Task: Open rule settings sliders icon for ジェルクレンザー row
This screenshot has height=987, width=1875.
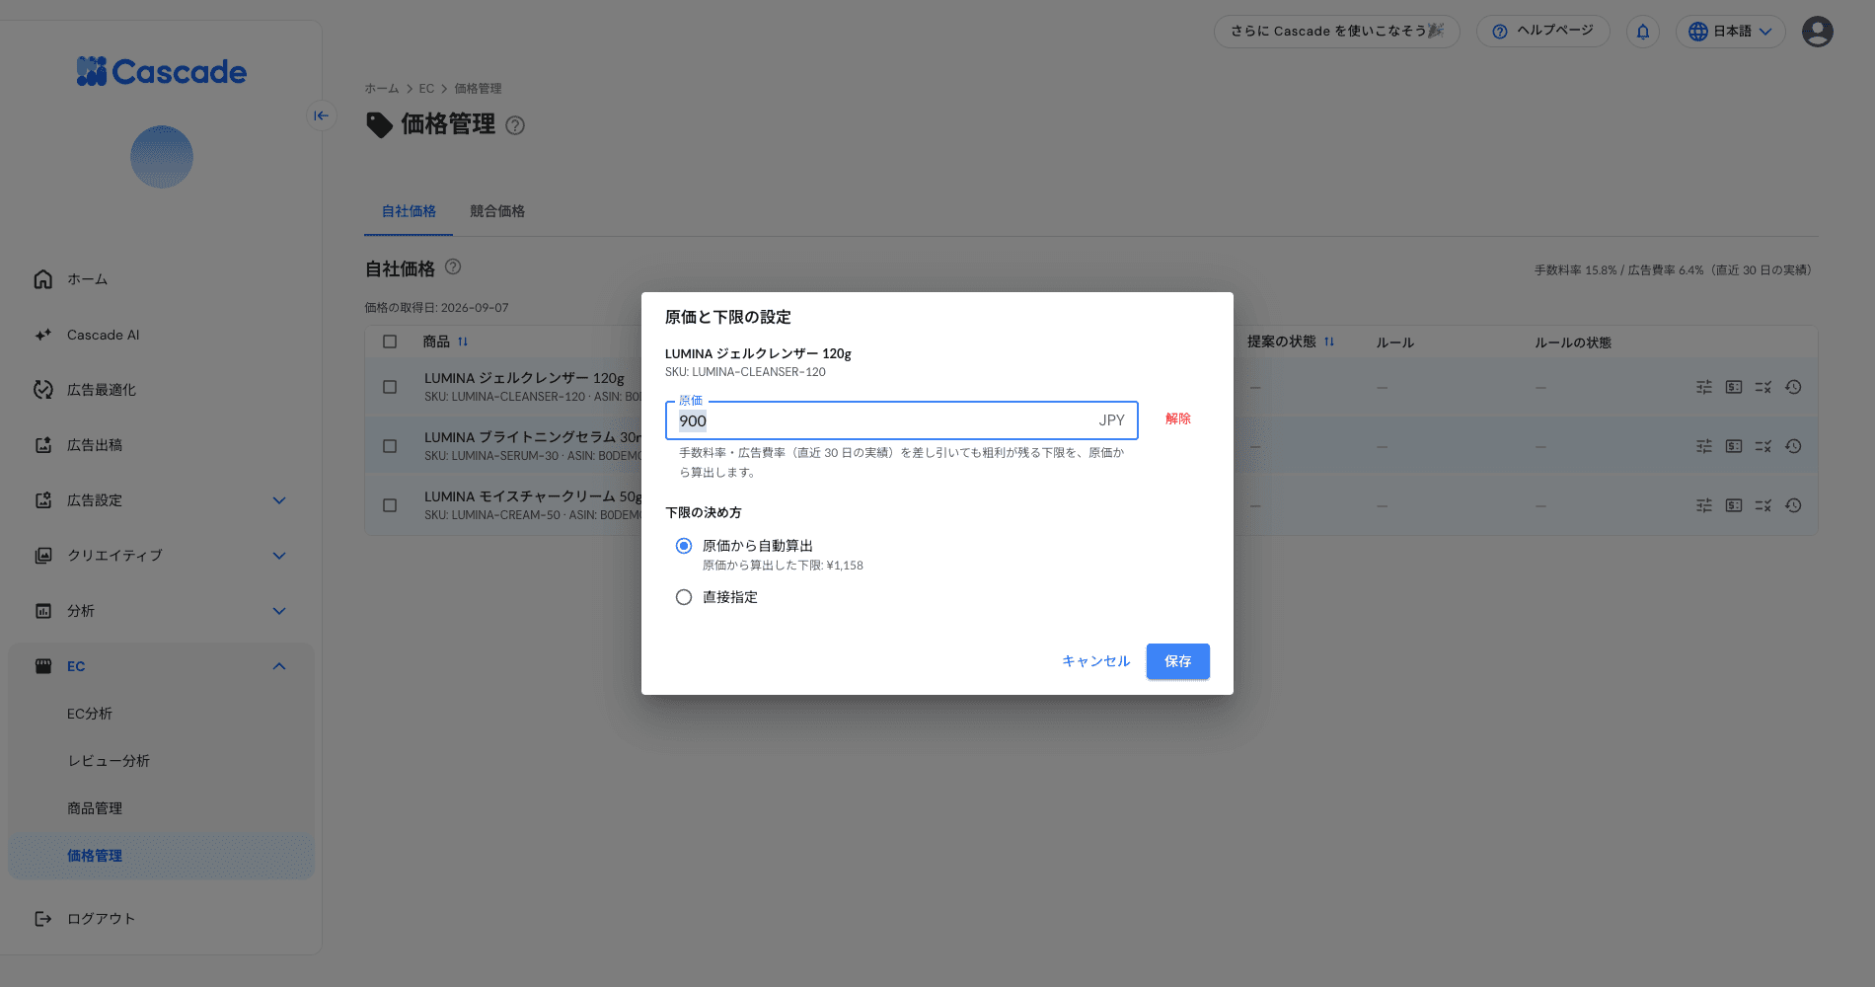Action: (x=1704, y=387)
